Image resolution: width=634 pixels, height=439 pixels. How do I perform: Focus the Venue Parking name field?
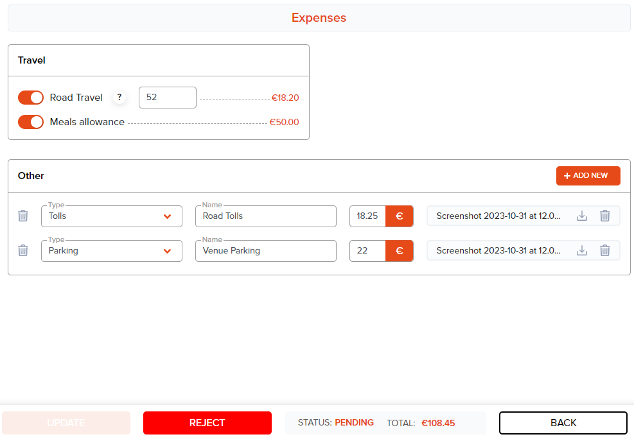click(x=265, y=251)
